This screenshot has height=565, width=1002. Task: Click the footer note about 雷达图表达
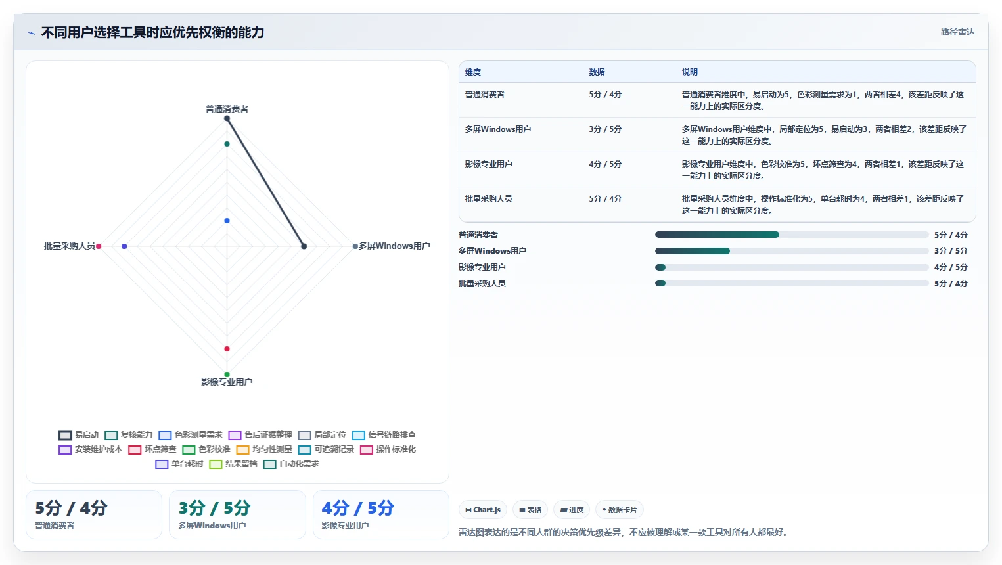pyautogui.click(x=624, y=532)
